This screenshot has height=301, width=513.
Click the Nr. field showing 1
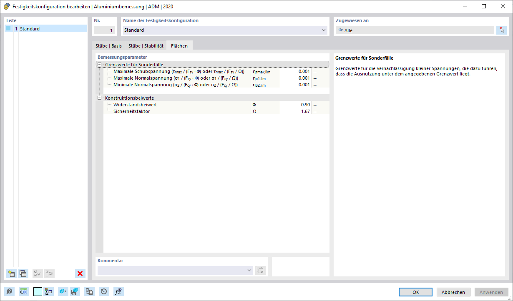click(104, 30)
